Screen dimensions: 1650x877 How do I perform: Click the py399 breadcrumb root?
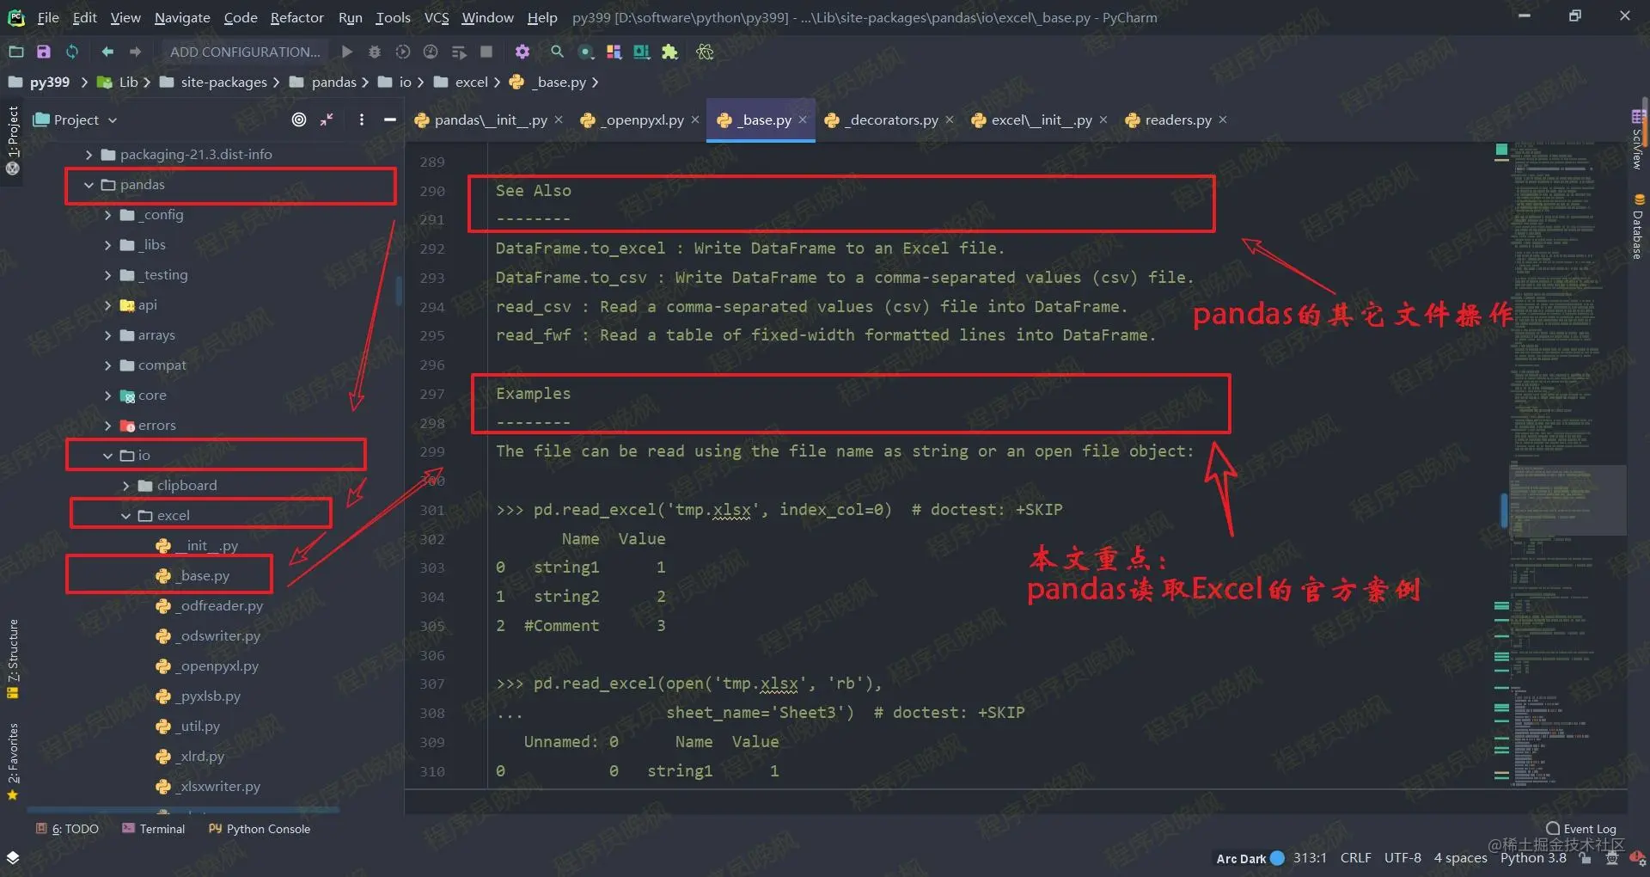pyautogui.click(x=40, y=82)
